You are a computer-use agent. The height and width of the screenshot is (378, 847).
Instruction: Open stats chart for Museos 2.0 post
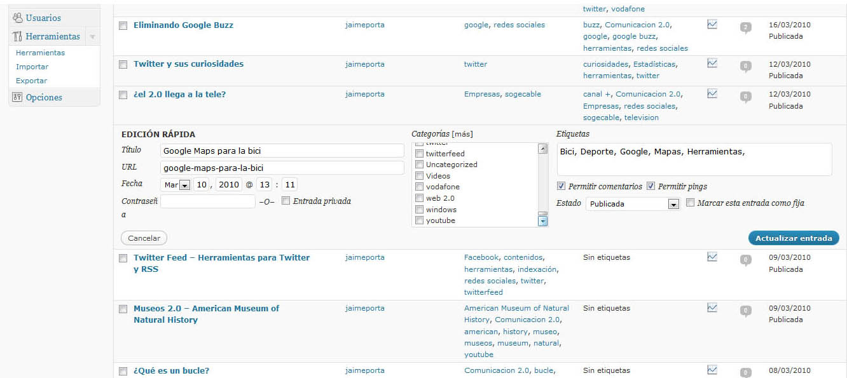pos(712,308)
